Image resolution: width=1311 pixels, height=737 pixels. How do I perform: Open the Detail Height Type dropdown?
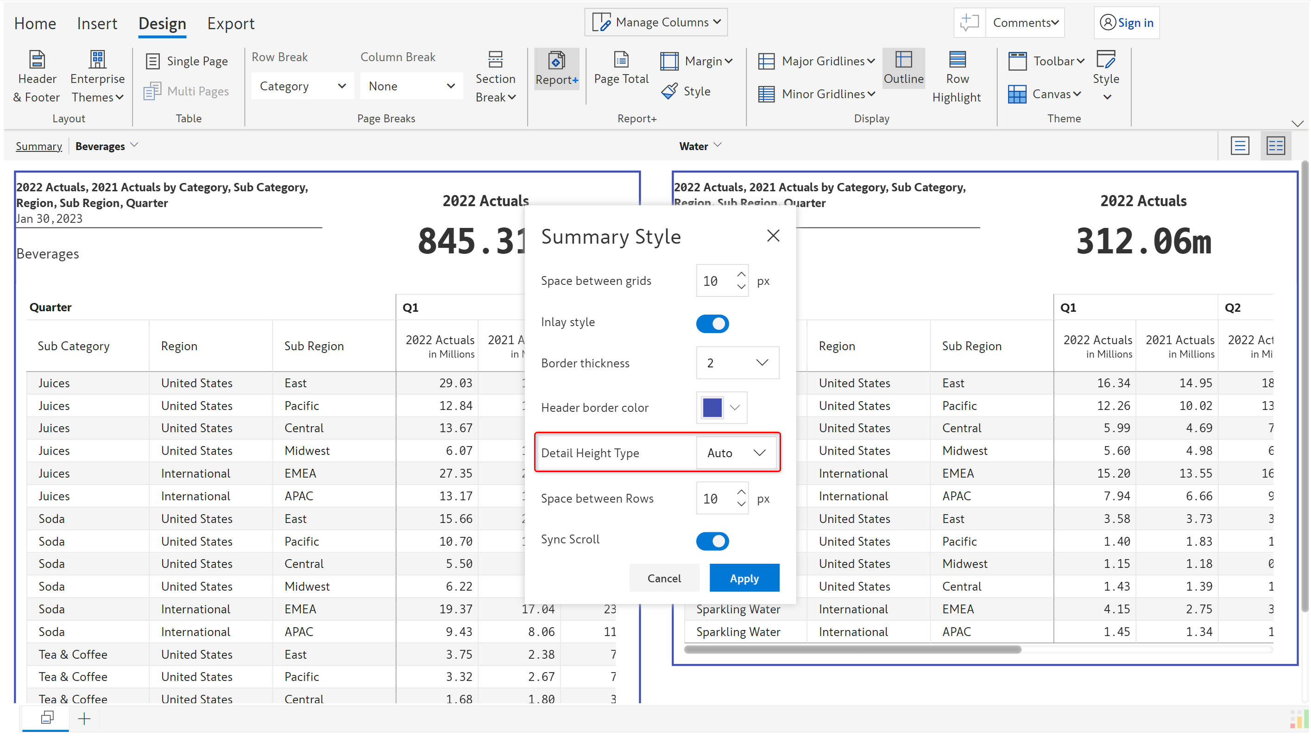(x=736, y=453)
